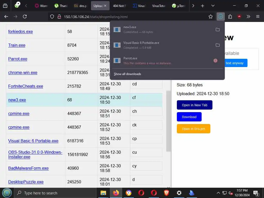Switch to the Worm tab
The image size is (264, 198).
click(41, 6)
